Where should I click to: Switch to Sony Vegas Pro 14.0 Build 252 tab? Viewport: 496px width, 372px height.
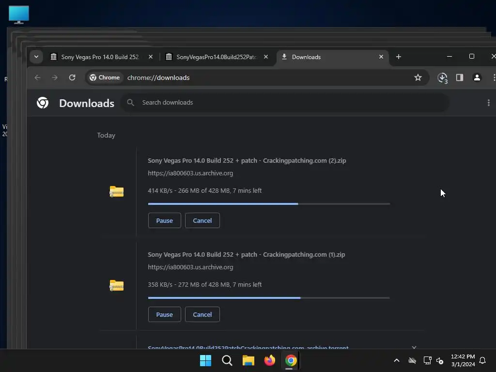(x=100, y=57)
